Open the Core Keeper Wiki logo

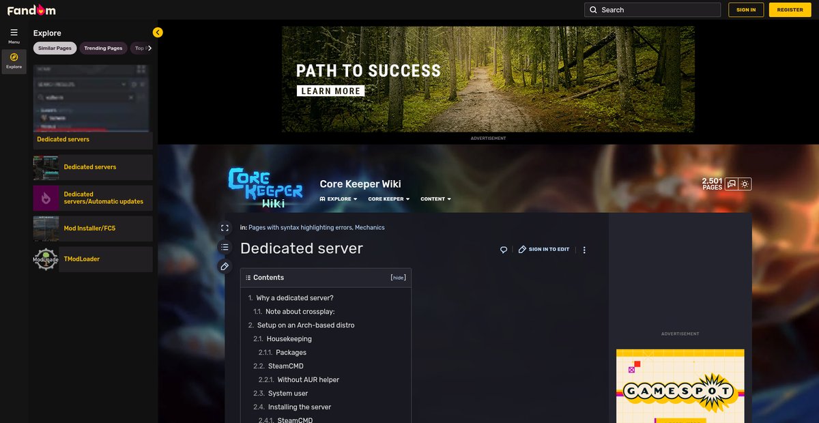pos(265,187)
